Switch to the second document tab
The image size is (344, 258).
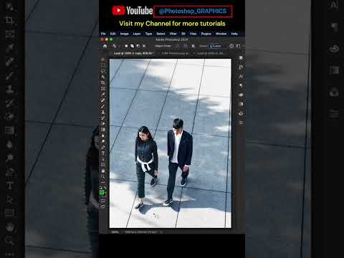click(175, 53)
